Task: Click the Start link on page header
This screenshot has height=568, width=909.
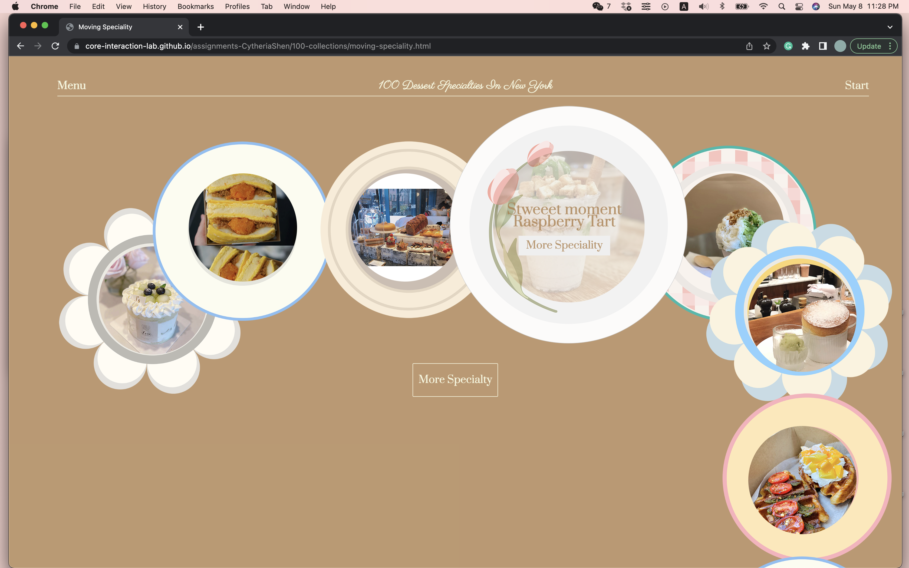Action: pos(857,85)
